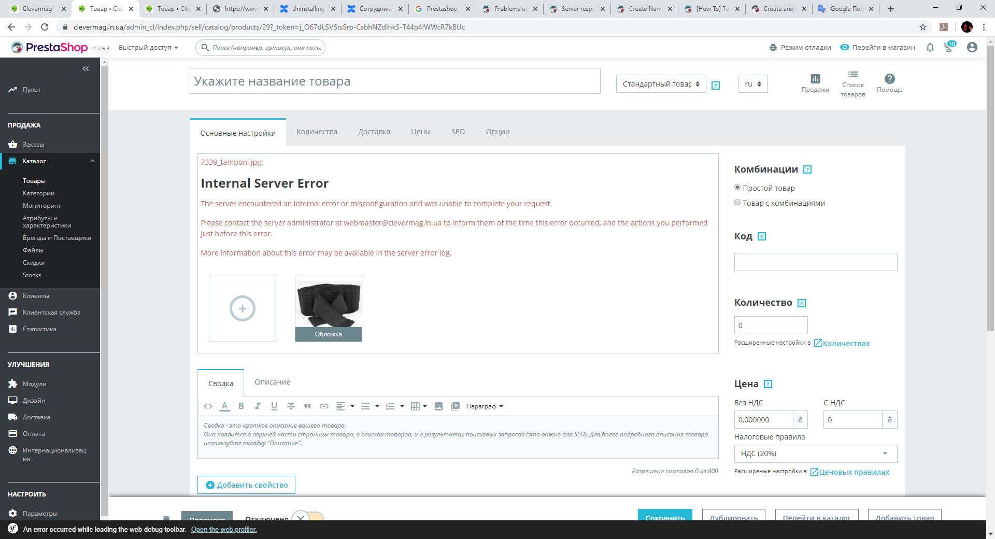Toggle the product online status switch

307,517
